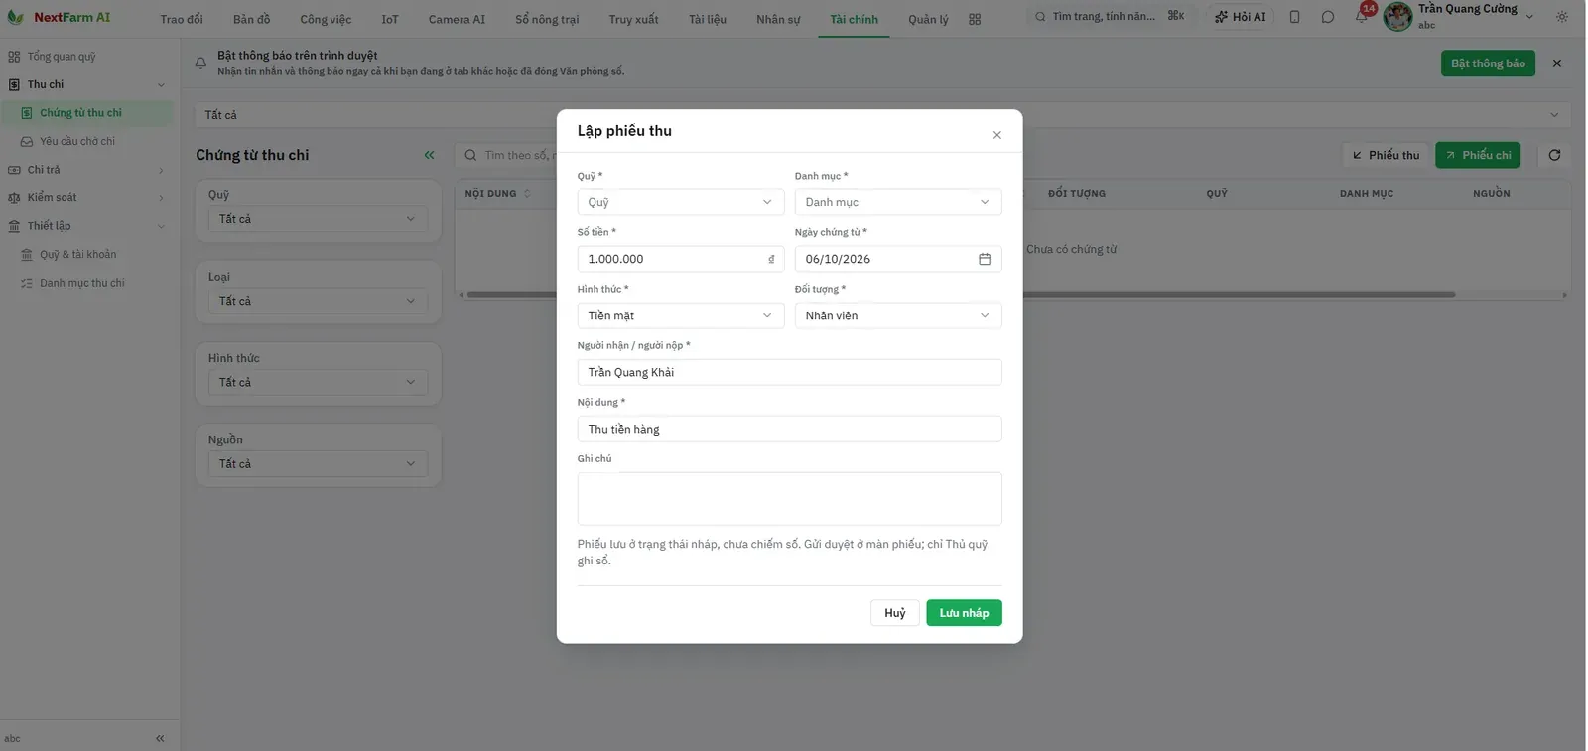Open Yêu cầu chờ chi in sidebar

[77, 141]
